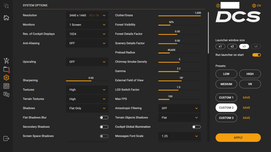
Task: Click SAVE next to CUSTOM 3
Action: coord(246,118)
